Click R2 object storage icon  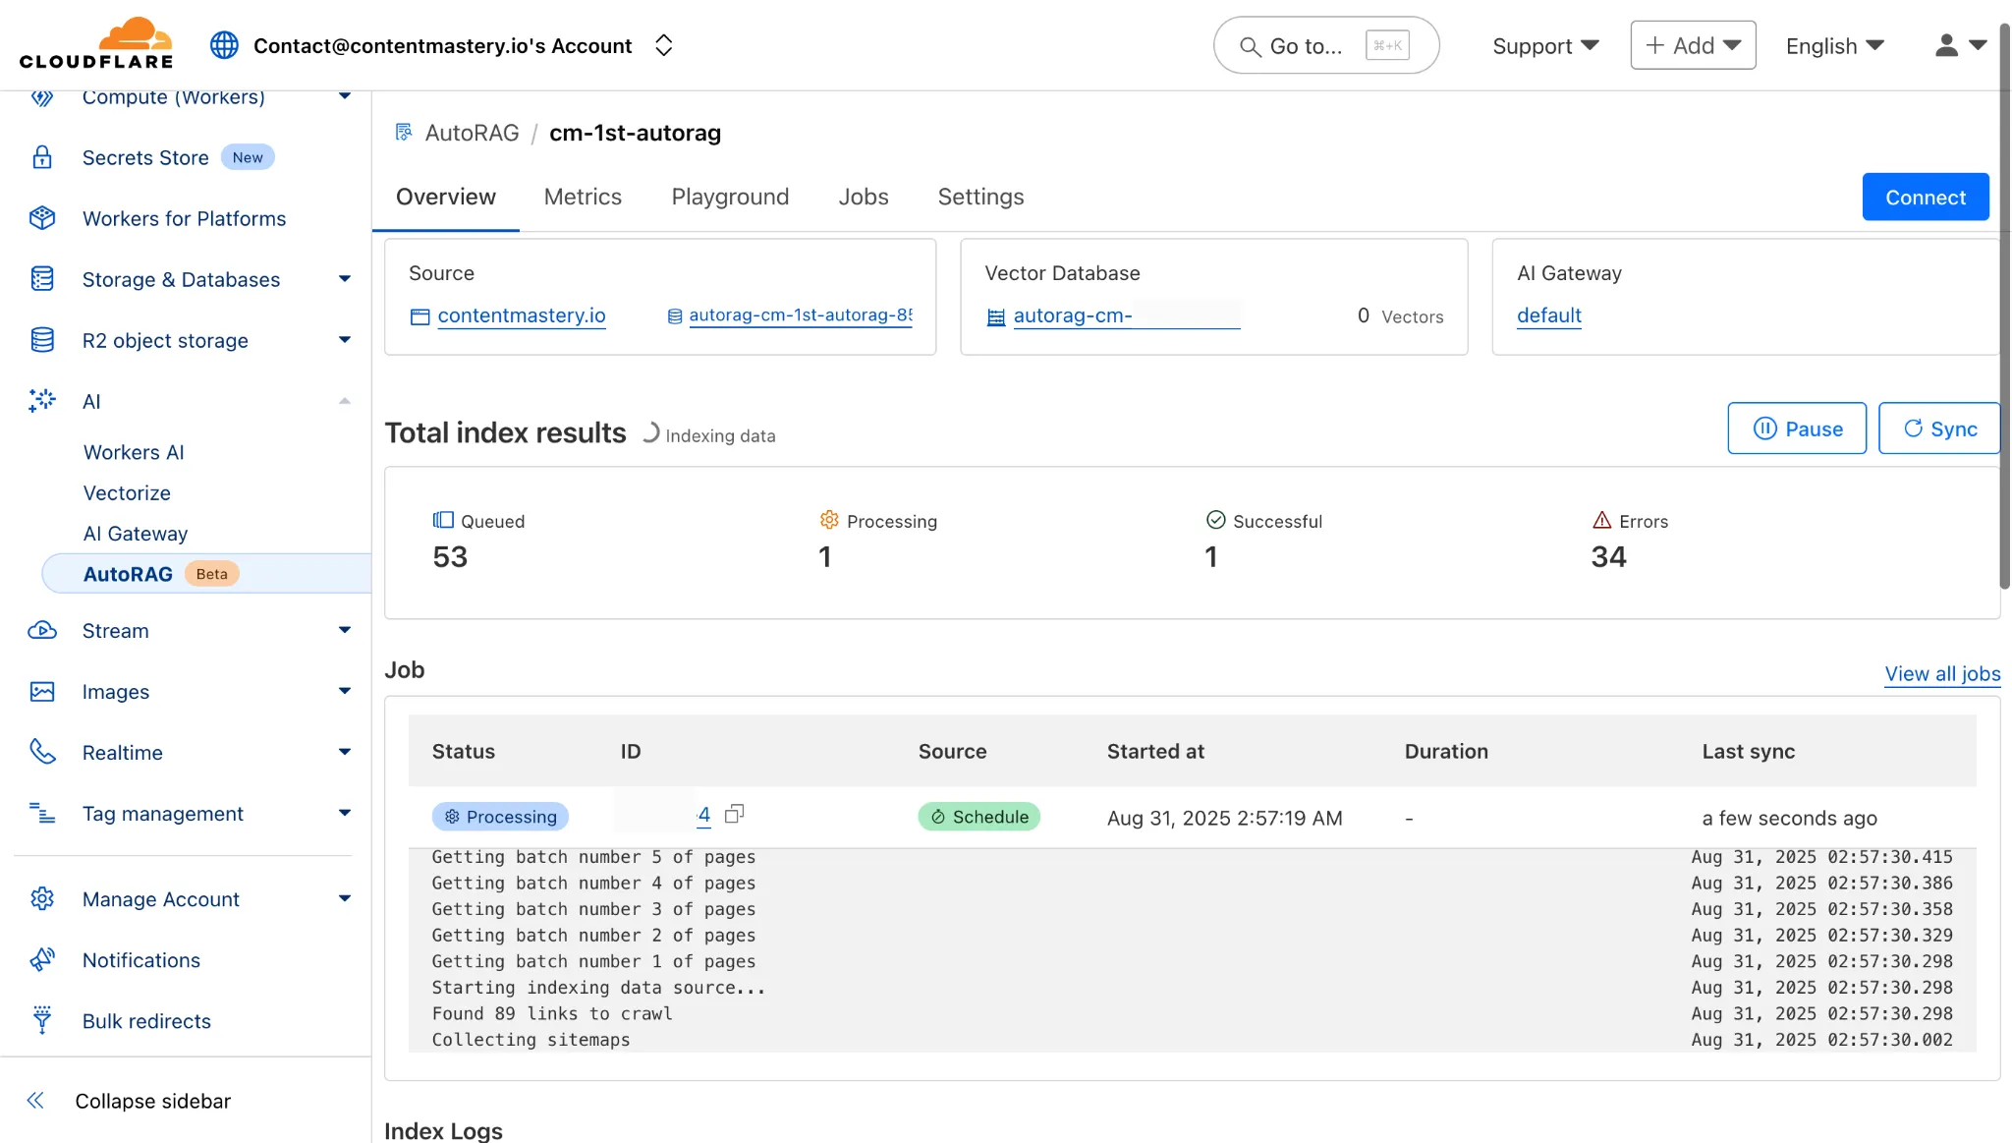click(x=42, y=340)
